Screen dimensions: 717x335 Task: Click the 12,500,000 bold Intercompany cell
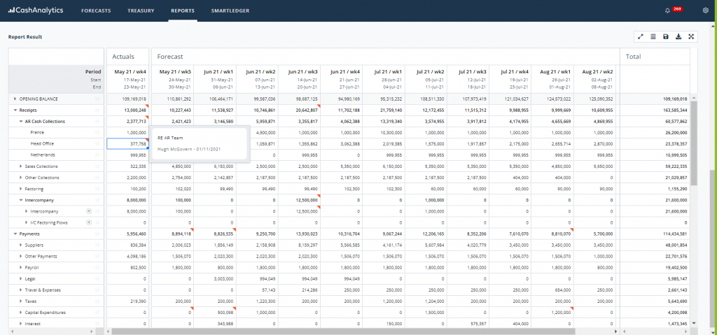pos(300,200)
